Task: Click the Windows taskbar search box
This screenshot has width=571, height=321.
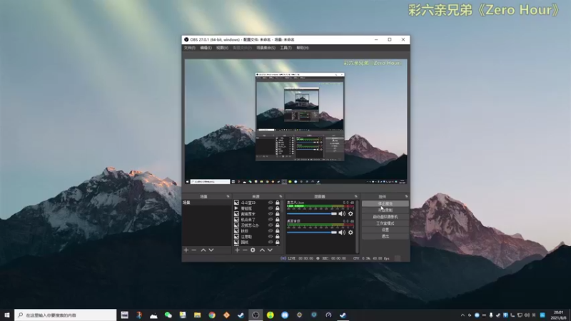Action: click(66, 315)
